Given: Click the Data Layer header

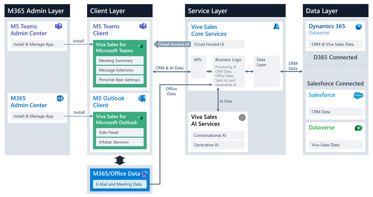Looking at the screenshot, I should [335, 11].
